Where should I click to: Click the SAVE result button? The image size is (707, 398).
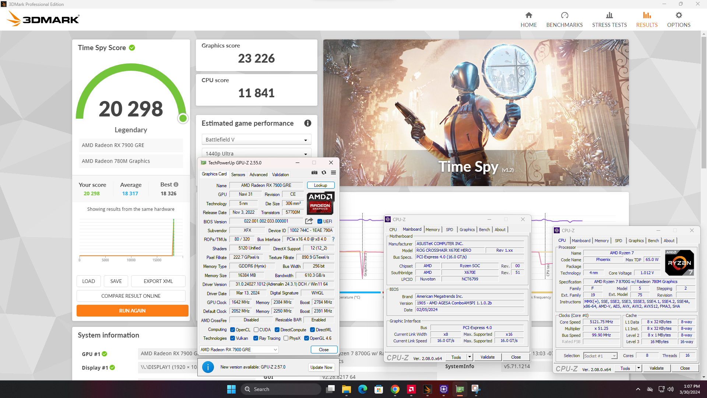click(x=116, y=281)
